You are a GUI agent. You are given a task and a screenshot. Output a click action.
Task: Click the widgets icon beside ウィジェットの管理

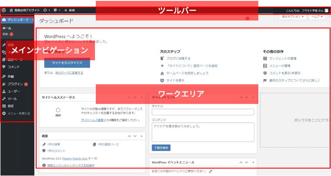coord(265,59)
